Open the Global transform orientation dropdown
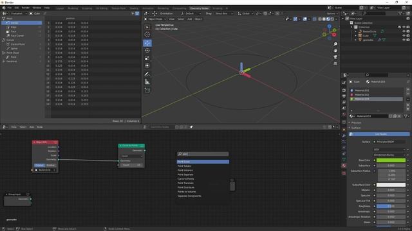This screenshot has width=412, height=231. click(246, 13)
